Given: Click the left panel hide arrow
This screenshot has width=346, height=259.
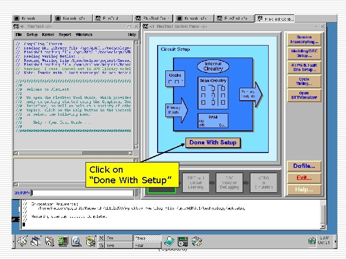Looking at the screenshot, I should click(x=13, y=241).
